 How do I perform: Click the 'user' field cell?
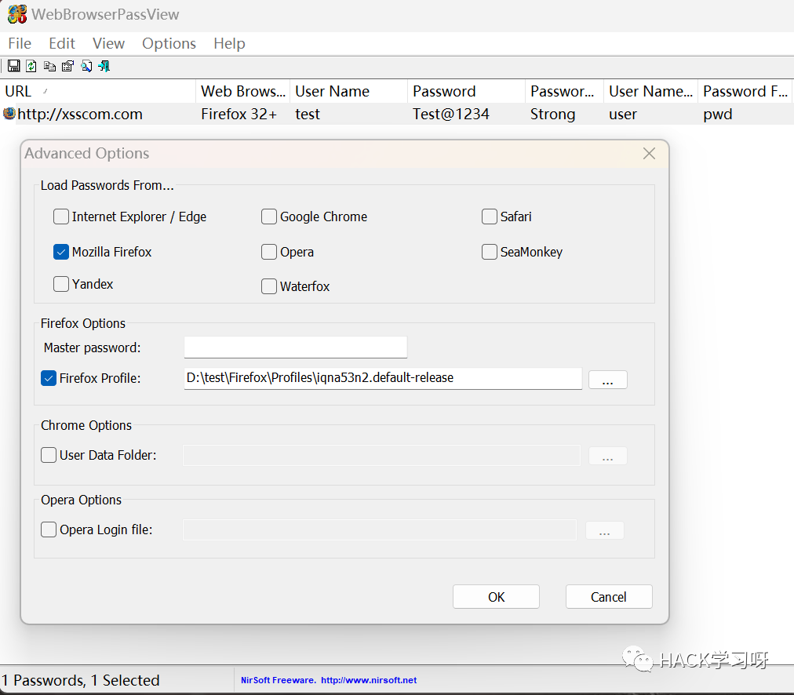[623, 114]
